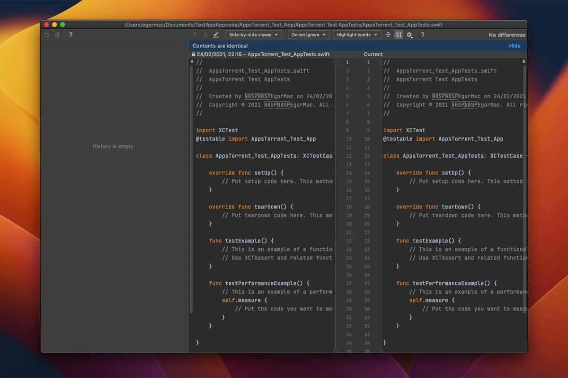The height and width of the screenshot is (378, 568).
Task: Go to previous difference with up arrow
Action: pos(195,35)
